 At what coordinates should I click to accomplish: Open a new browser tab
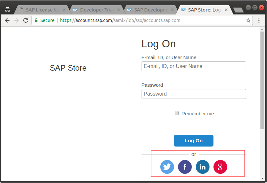238,10
